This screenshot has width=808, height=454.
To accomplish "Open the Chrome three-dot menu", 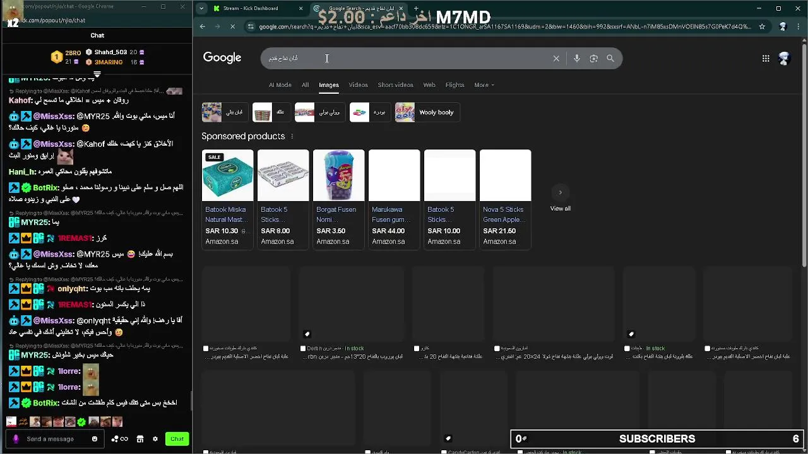I will coord(799,26).
